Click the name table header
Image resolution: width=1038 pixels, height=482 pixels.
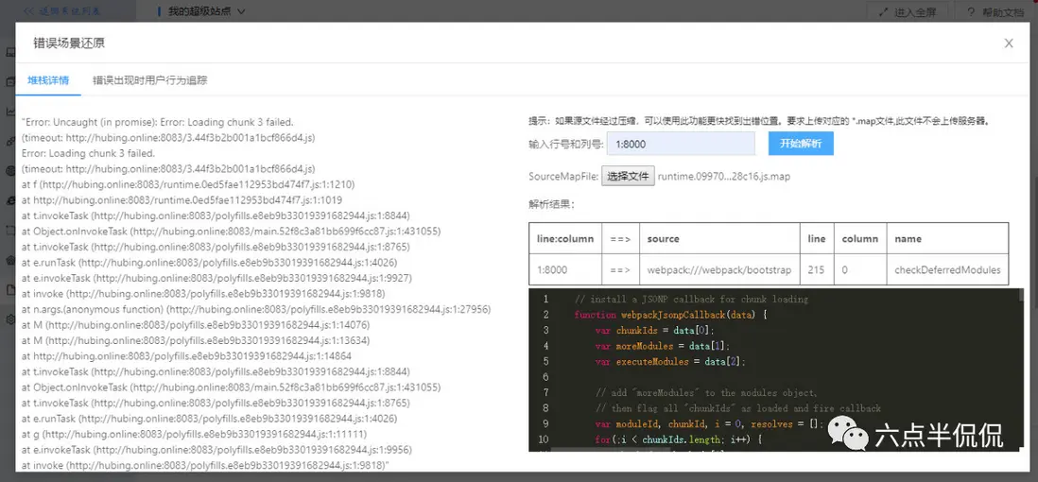coord(947,238)
